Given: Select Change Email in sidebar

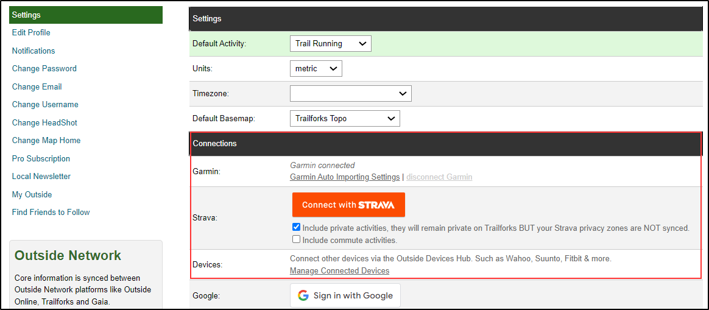Looking at the screenshot, I should [37, 87].
